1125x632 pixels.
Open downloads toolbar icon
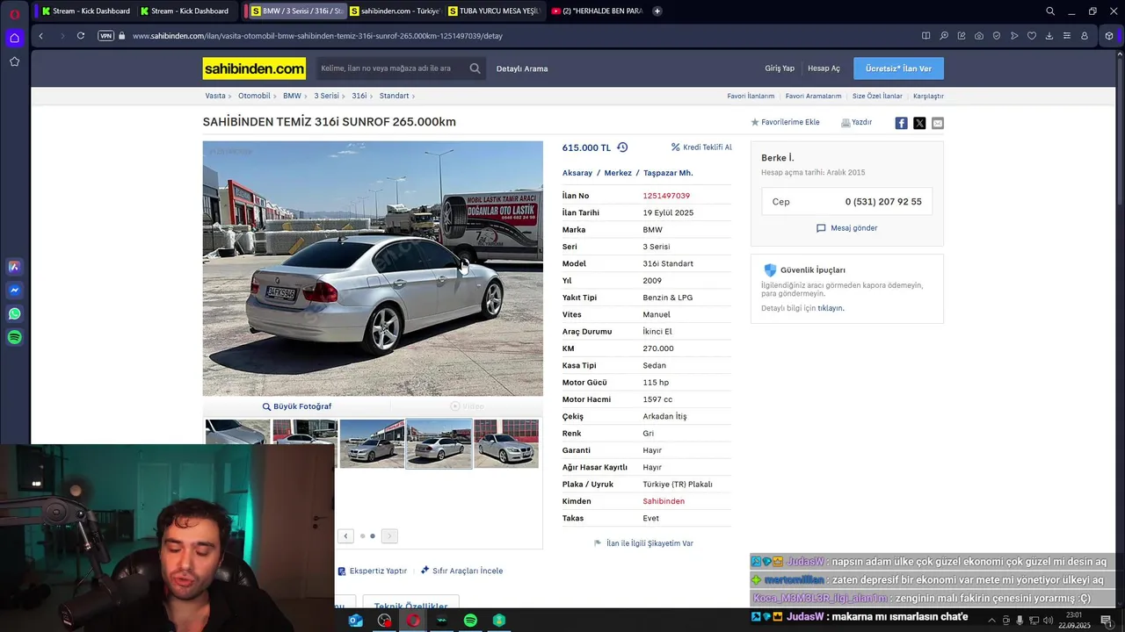click(x=1049, y=36)
